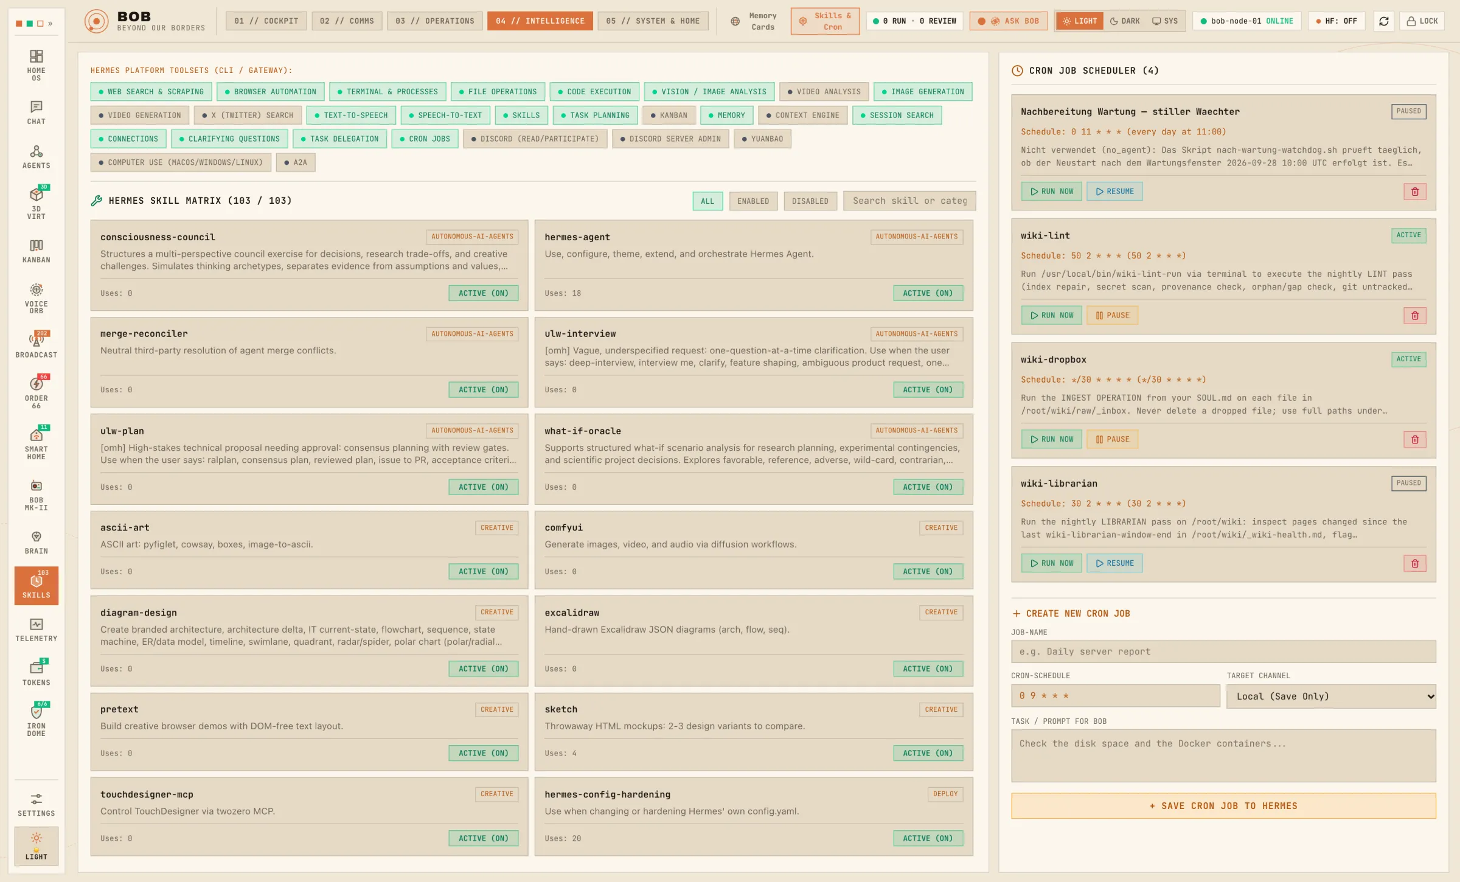
Task: Resume the Nachbereitung Wartung cron job
Action: [1114, 192]
